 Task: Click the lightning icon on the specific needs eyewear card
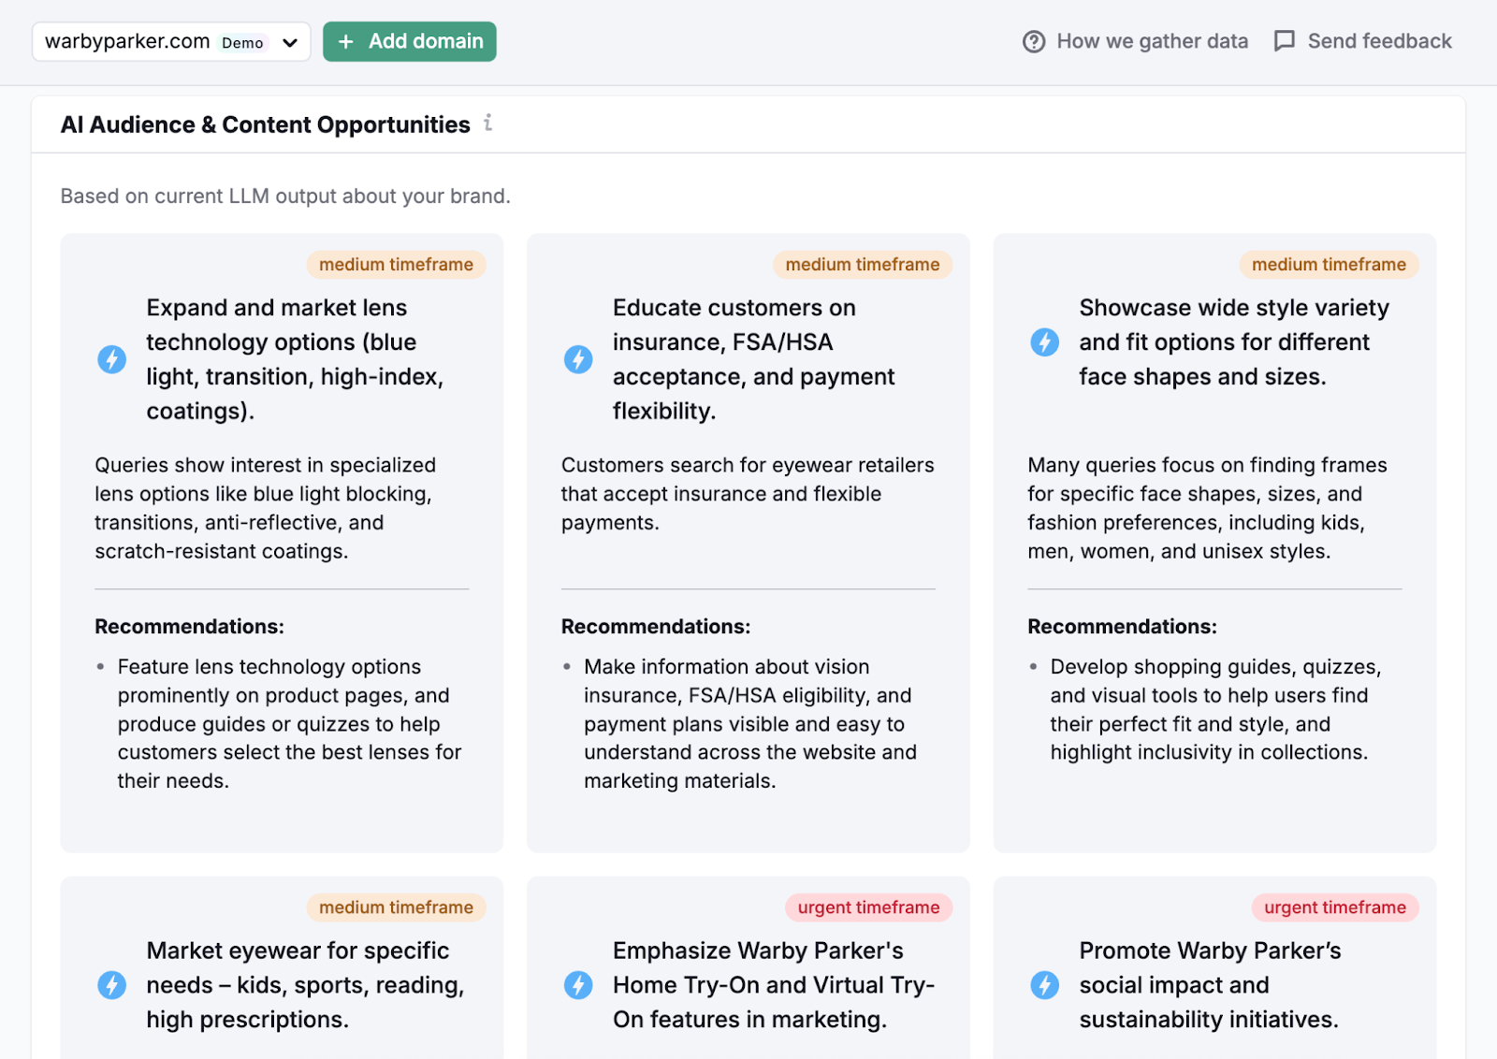(112, 984)
